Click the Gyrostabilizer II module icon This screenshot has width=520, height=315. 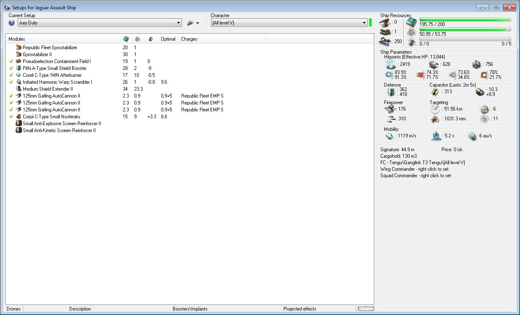click(18, 54)
